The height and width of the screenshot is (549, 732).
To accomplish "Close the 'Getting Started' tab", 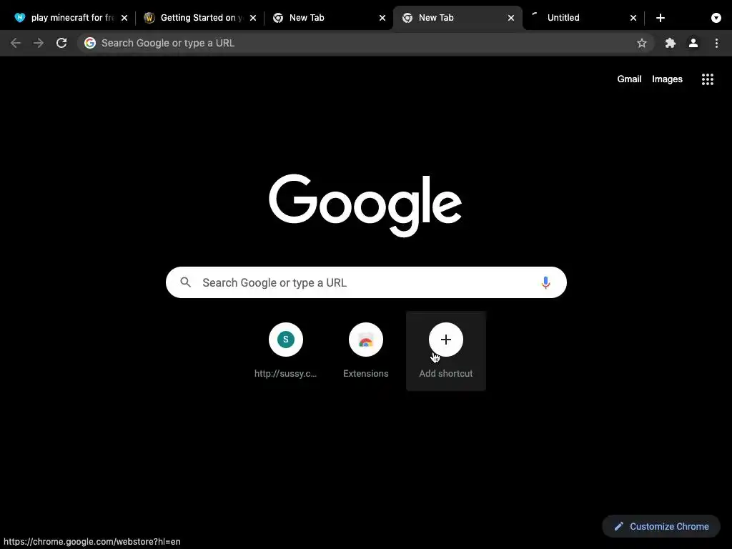I will 252,18.
